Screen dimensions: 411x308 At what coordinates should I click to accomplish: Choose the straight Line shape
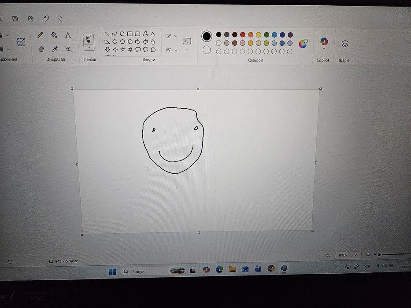click(x=107, y=33)
